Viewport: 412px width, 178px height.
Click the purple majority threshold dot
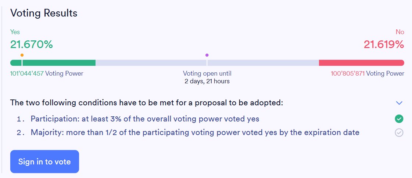[x=207, y=55]
